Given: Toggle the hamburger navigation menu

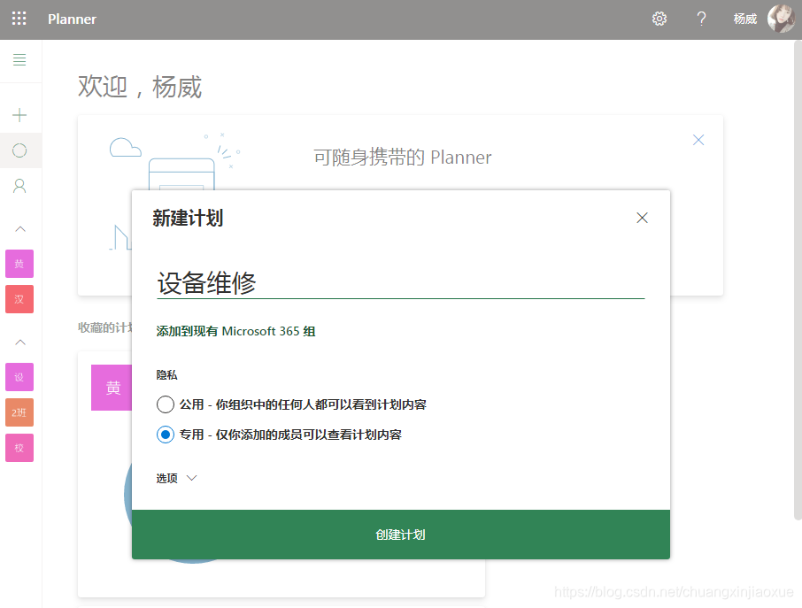Looking at the screenshot, I should [19, 59].
